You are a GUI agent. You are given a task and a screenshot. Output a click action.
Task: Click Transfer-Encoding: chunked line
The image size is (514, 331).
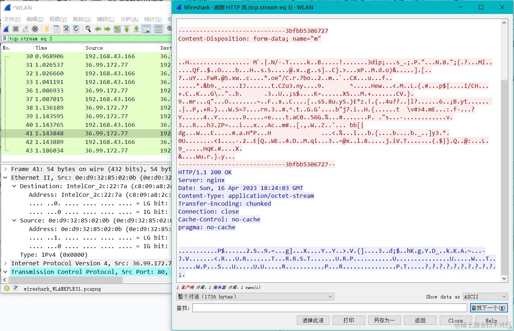pyautogui.click(x=224, y=204)
